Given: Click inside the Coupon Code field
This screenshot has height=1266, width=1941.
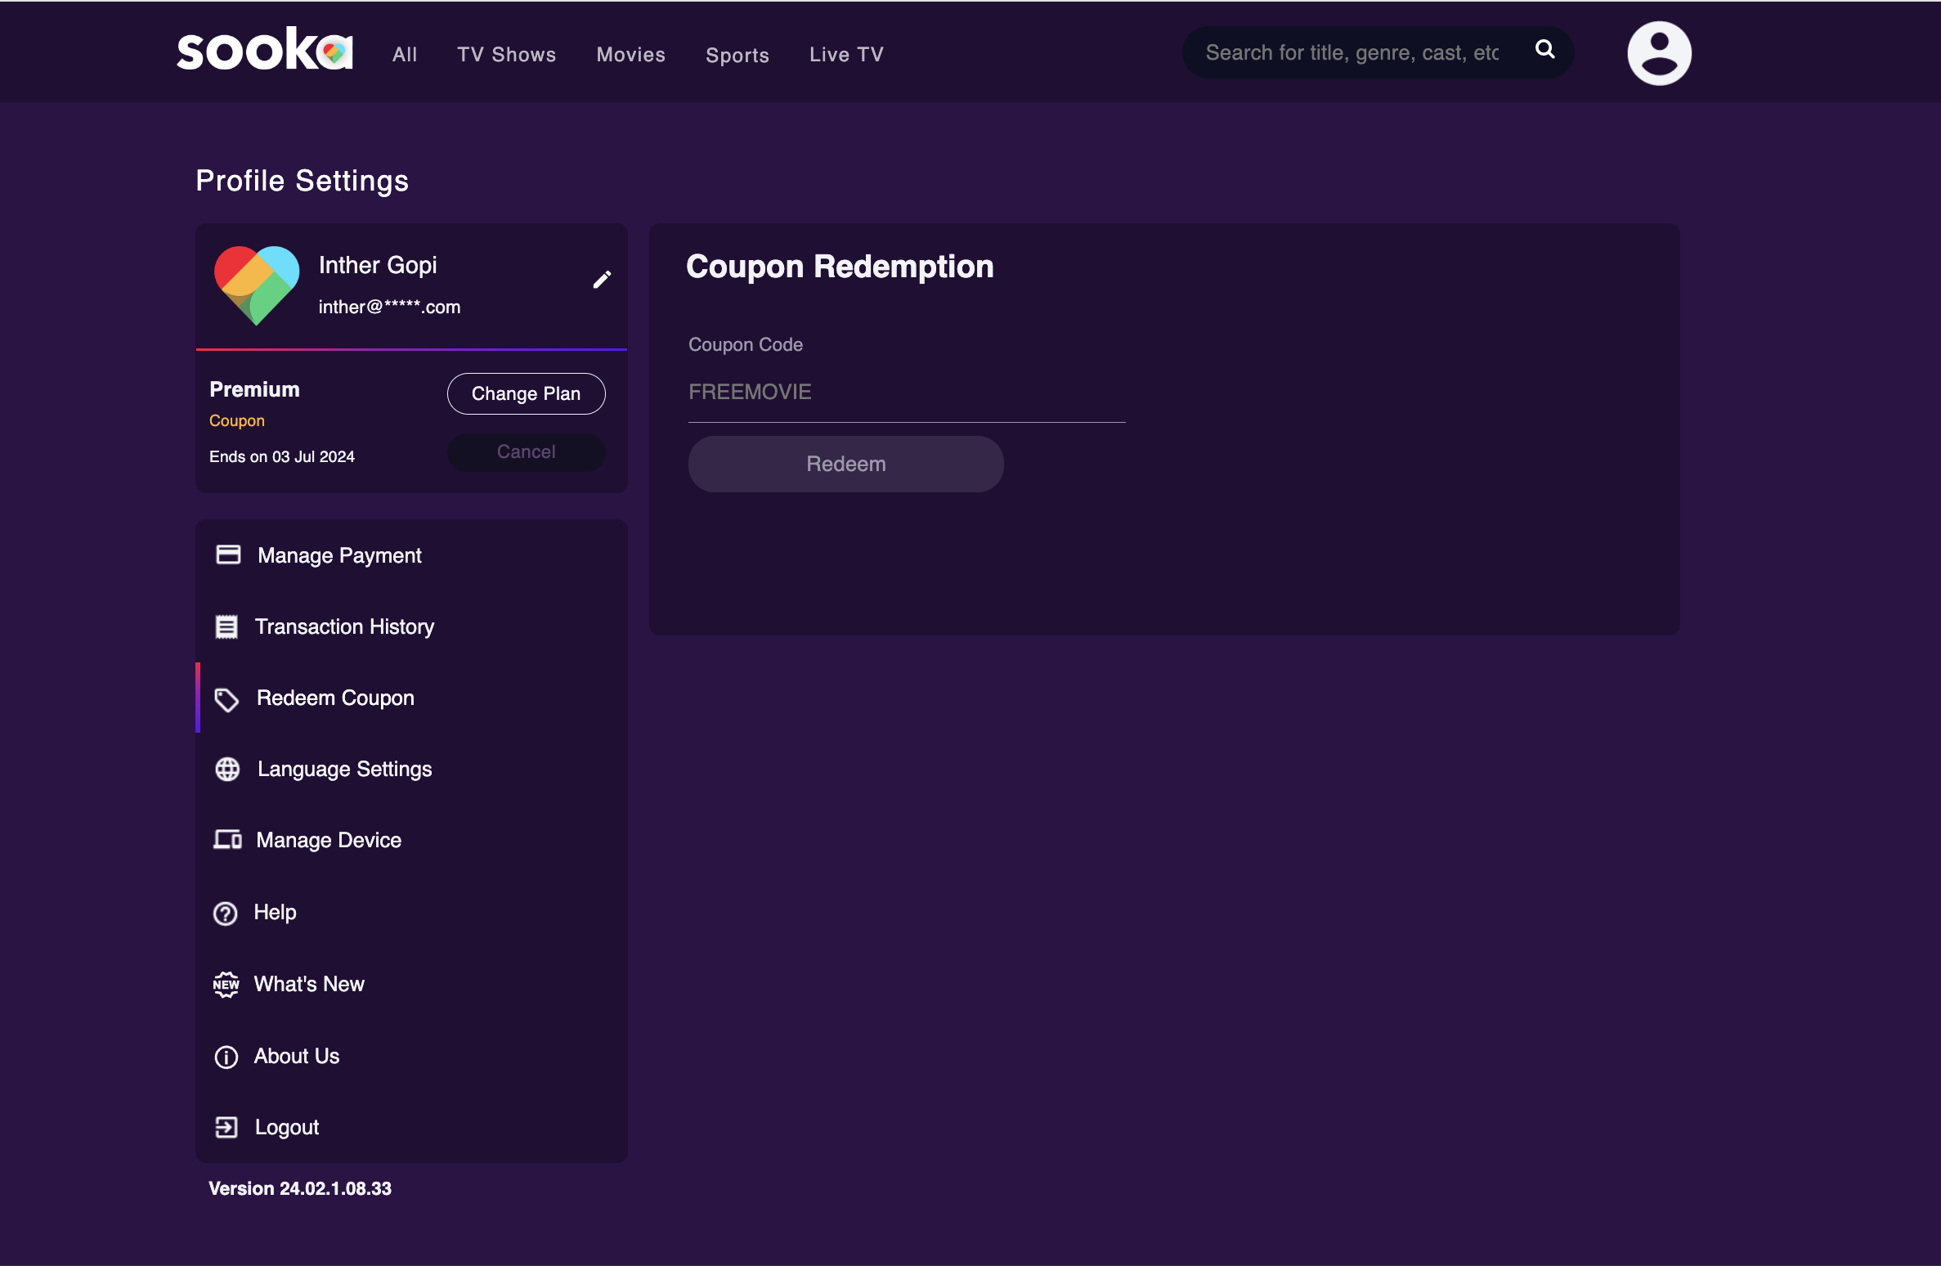Looking at the screenshot, I should tap(905, 392).
